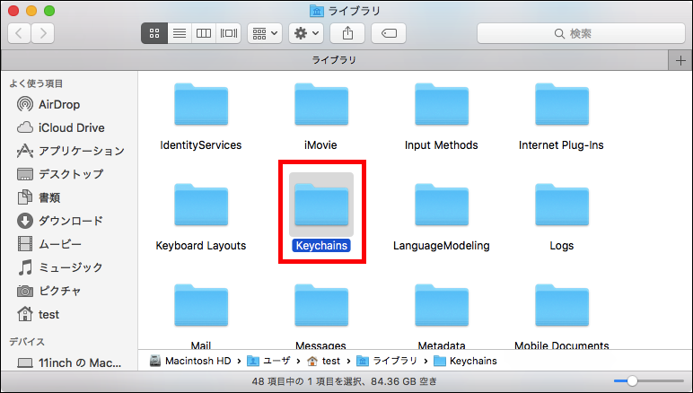Select the Input Methods folder icon
Image resolution: width=693 pixels, height=393 pixels.
coord(442,104)
